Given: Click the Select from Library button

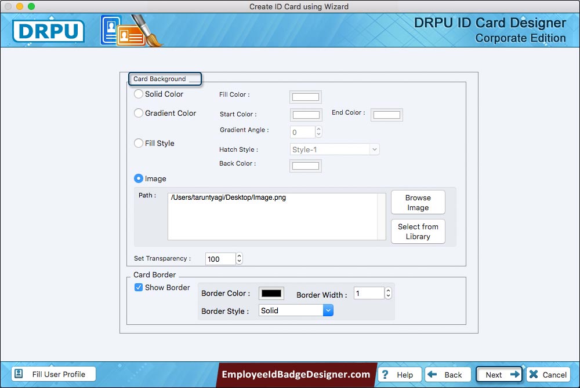Looking at the screenshot, I should (418, 232).
